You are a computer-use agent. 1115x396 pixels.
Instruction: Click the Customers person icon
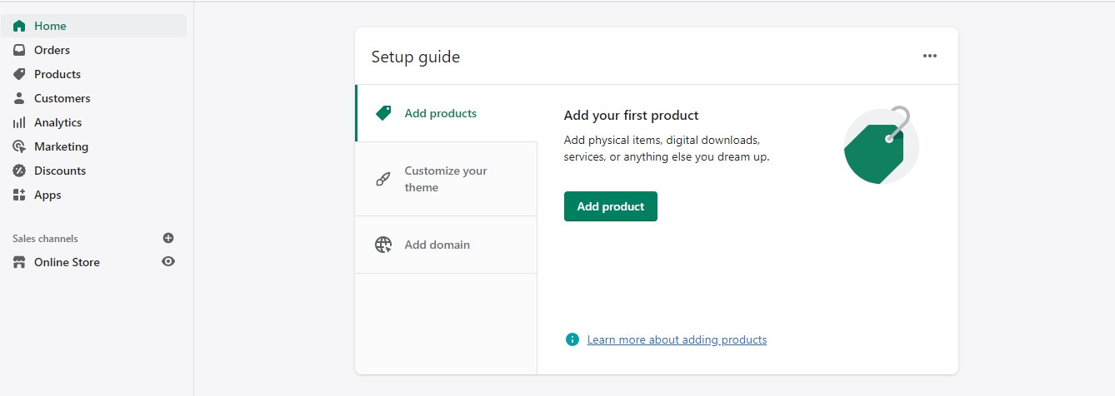[x=19, y=98]
